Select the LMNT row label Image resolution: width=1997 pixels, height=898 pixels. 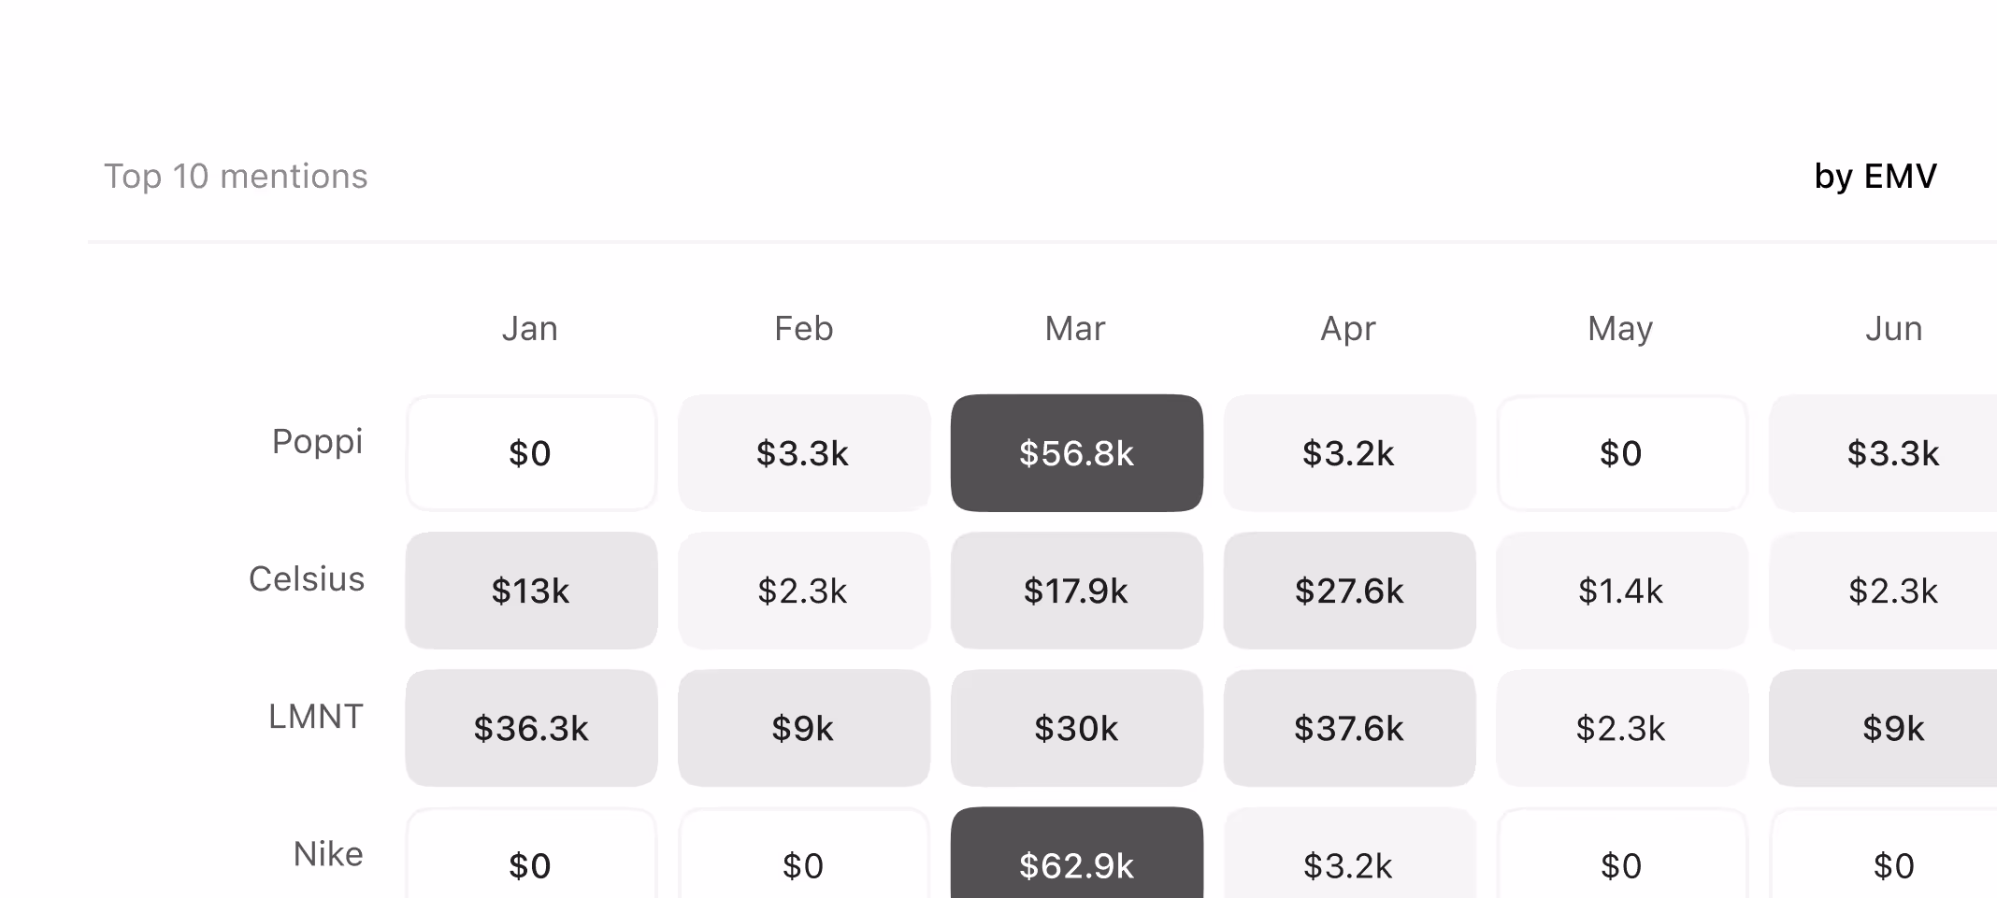coord(315,717)
